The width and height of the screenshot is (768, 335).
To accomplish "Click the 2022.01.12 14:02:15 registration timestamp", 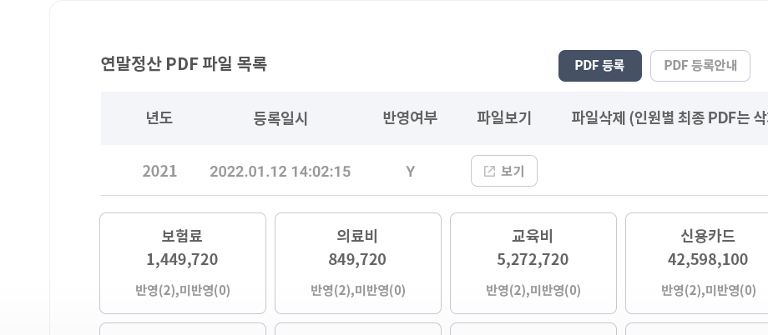I will coord(280,171).
